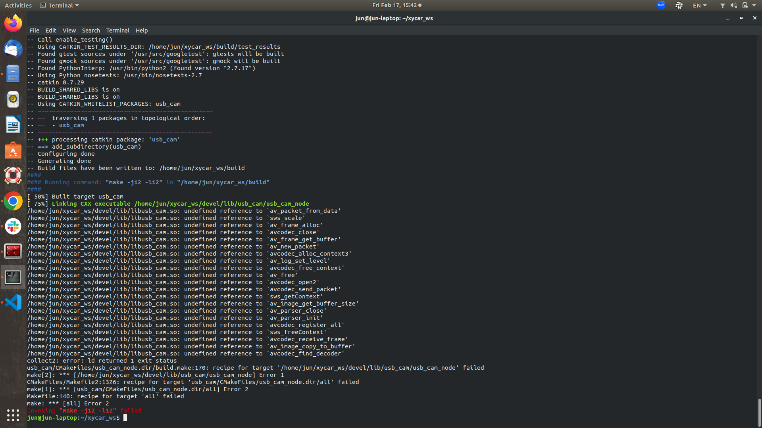Open the battery status indicator

point(745,5)
